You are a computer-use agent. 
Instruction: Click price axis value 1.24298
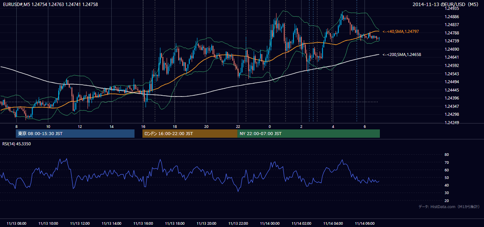pos(451,114)
